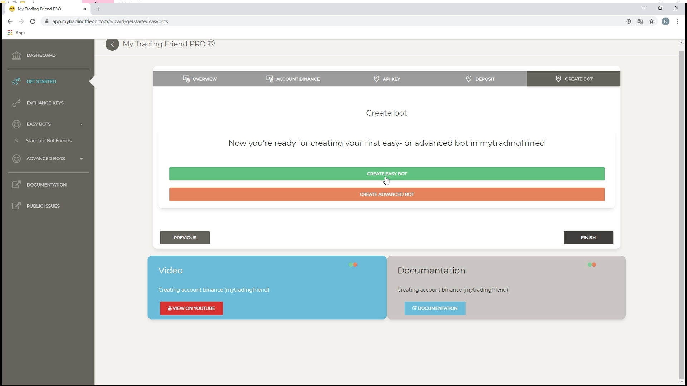Reload the page with the refresh icon
This screenshot has width=687, height=386.
coord(33,21)
